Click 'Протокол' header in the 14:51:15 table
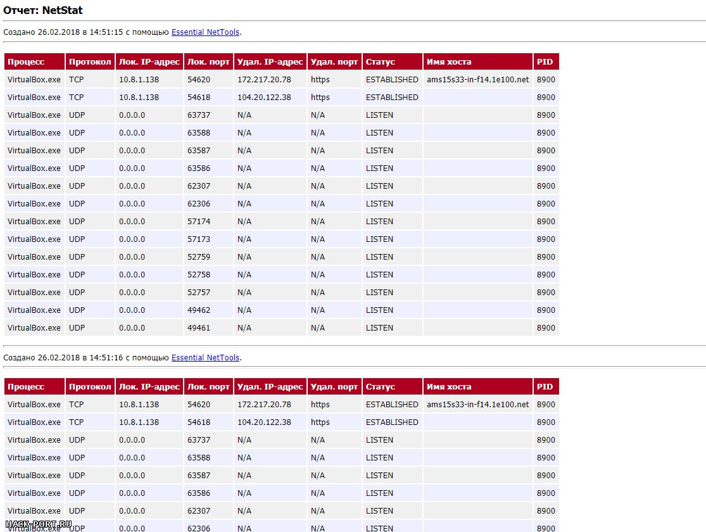Screen dimensions: 706x532 [x=90, y=61]
